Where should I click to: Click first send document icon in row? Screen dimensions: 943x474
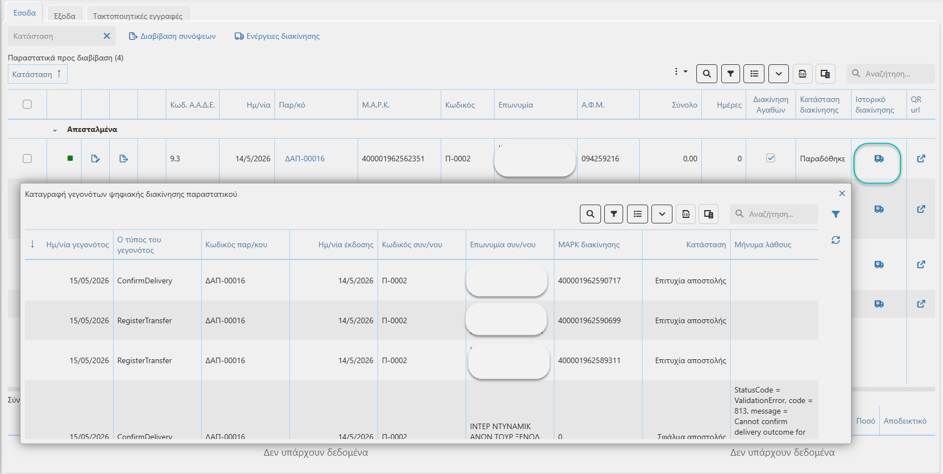point(95,159)
